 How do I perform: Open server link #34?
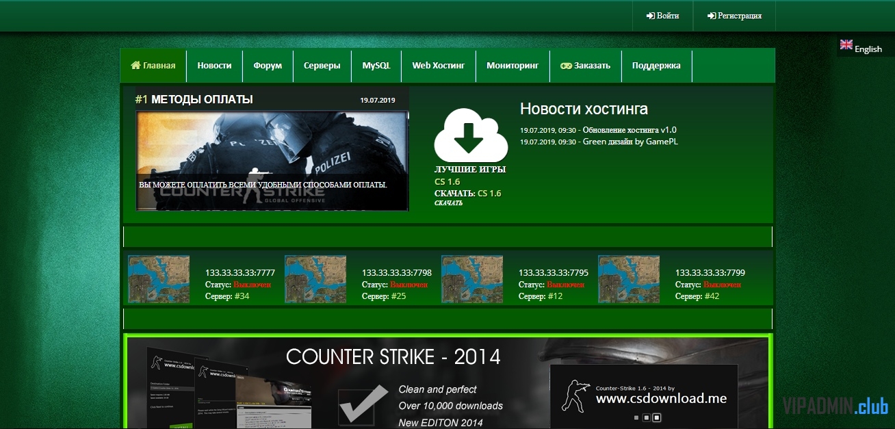tap(242, 296)
